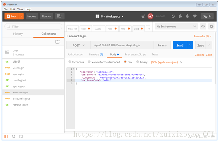The image size is (219, 142).
Task: Open the POST method dropdown
Action: coord(78,45)
